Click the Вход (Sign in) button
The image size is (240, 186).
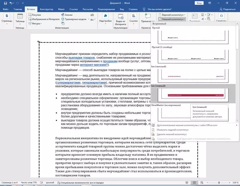(199, 3)
